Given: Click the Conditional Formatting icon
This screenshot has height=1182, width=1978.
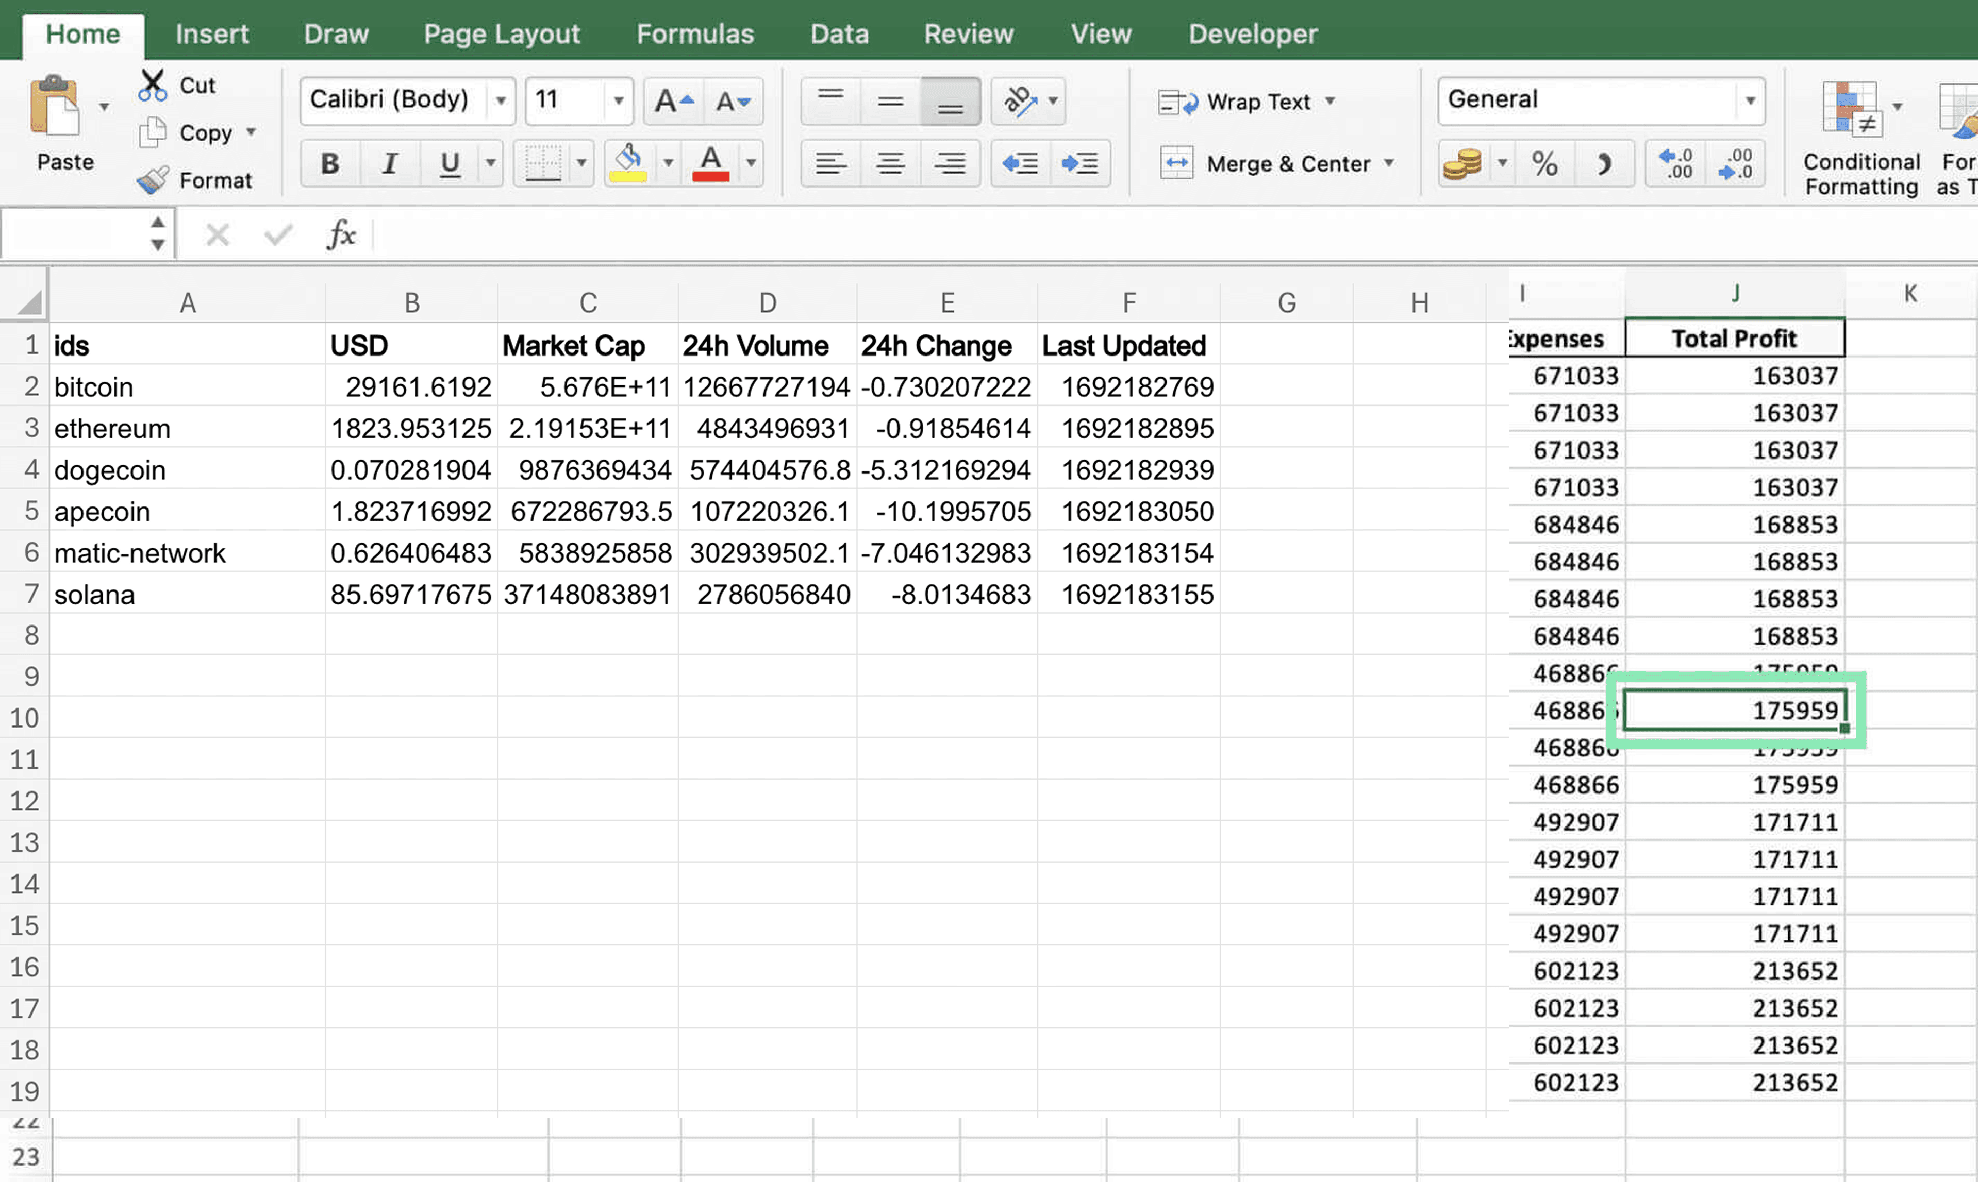Looking at the screenshot, I should pyautogui.click(x=1851, y=109).
